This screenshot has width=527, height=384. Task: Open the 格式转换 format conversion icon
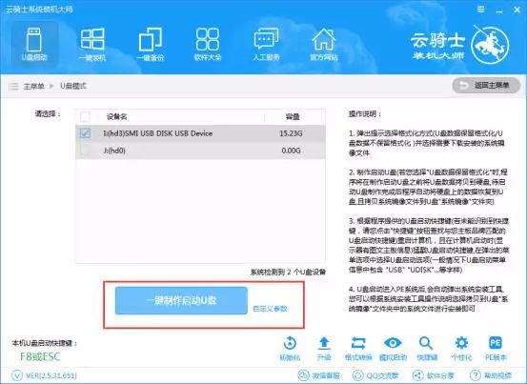coord(358,349)
